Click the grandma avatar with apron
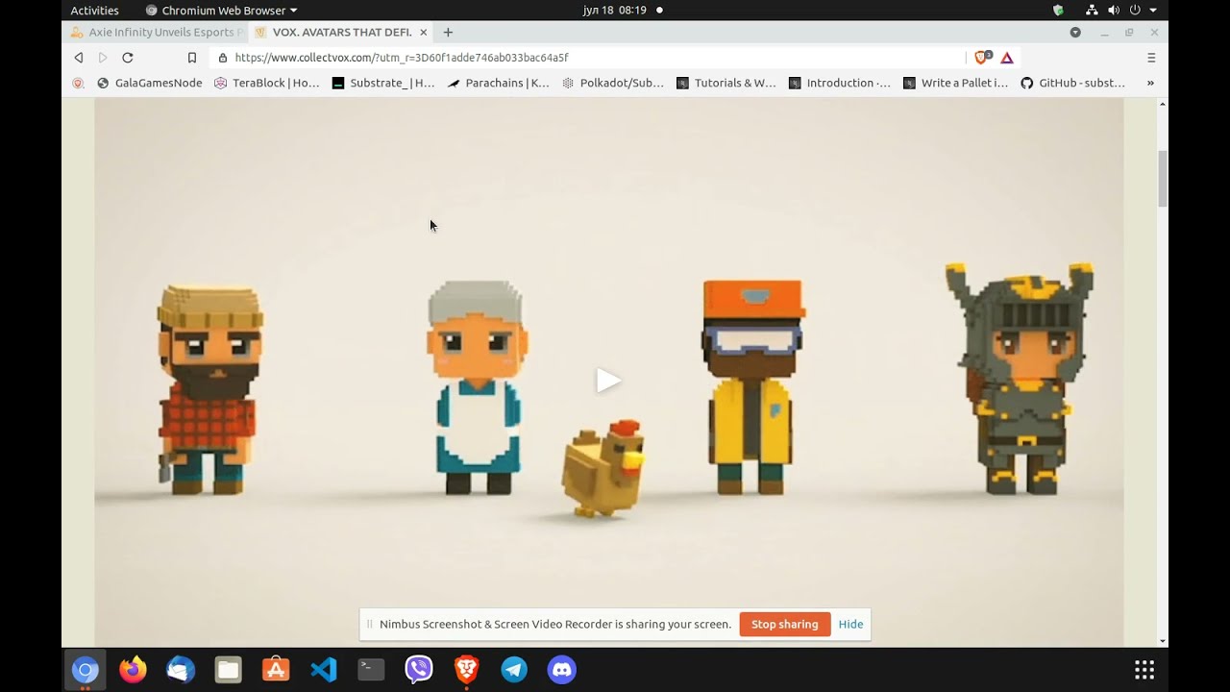The height and width of the screenshot is (692, 1230). pyautogui.click(x=479, y=388)
